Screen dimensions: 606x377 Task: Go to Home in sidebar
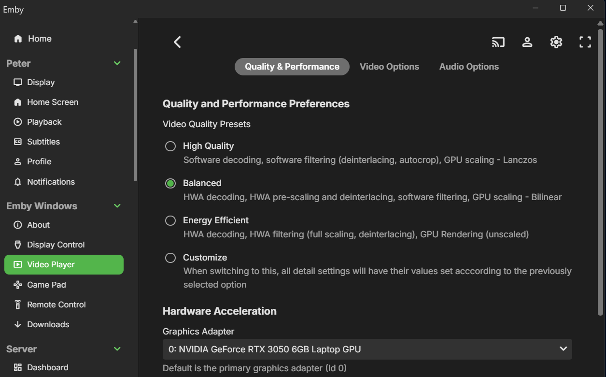[x=40, y=39]
